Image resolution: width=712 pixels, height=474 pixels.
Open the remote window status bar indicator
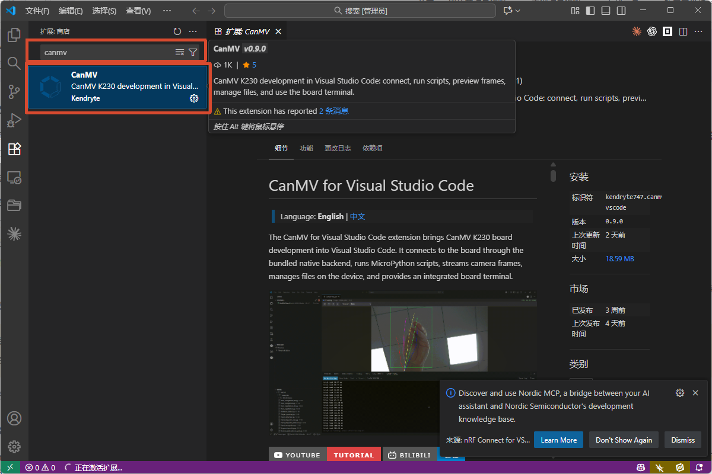coord(10,467)
